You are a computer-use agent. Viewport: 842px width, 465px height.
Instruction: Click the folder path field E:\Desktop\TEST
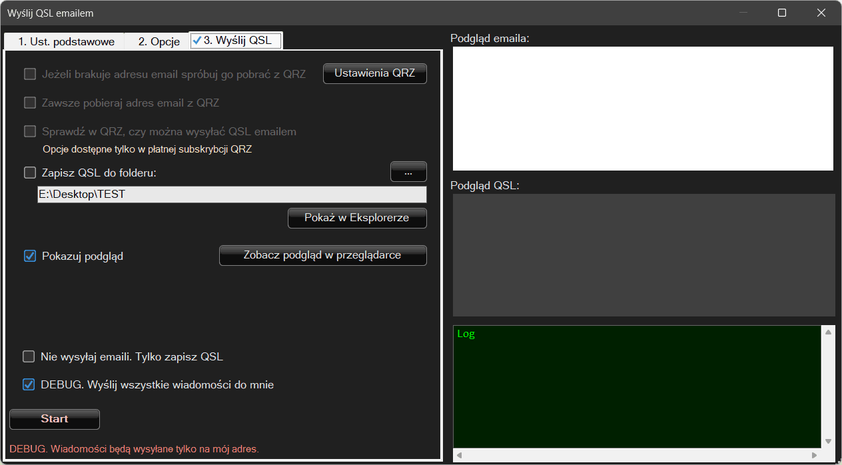pyautogui.click(x=231, y=195)
